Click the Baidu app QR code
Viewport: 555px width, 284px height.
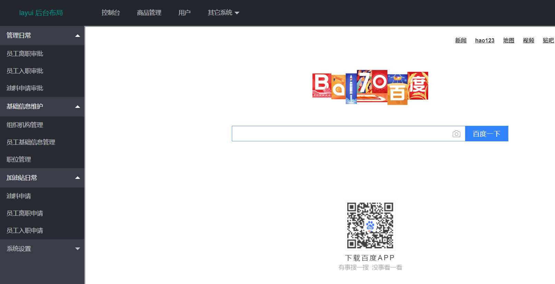click(370, 225)
